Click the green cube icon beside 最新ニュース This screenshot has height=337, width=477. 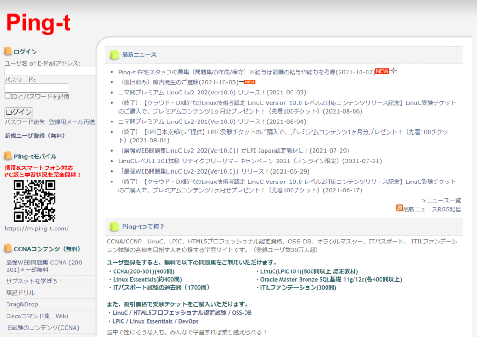pyautogui.click(x=115, y=54)
